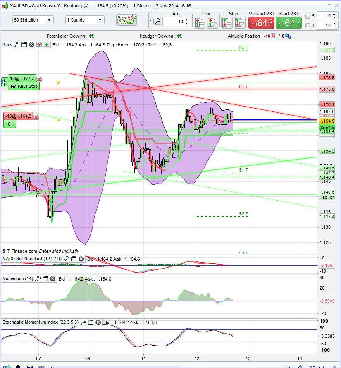341x368 pixels.
Task: Click the red Verkauf MKT sell button
Action: 261,23
